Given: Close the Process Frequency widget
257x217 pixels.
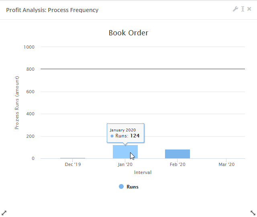Looking at the screenshot, I should click(x=249, y=9).
